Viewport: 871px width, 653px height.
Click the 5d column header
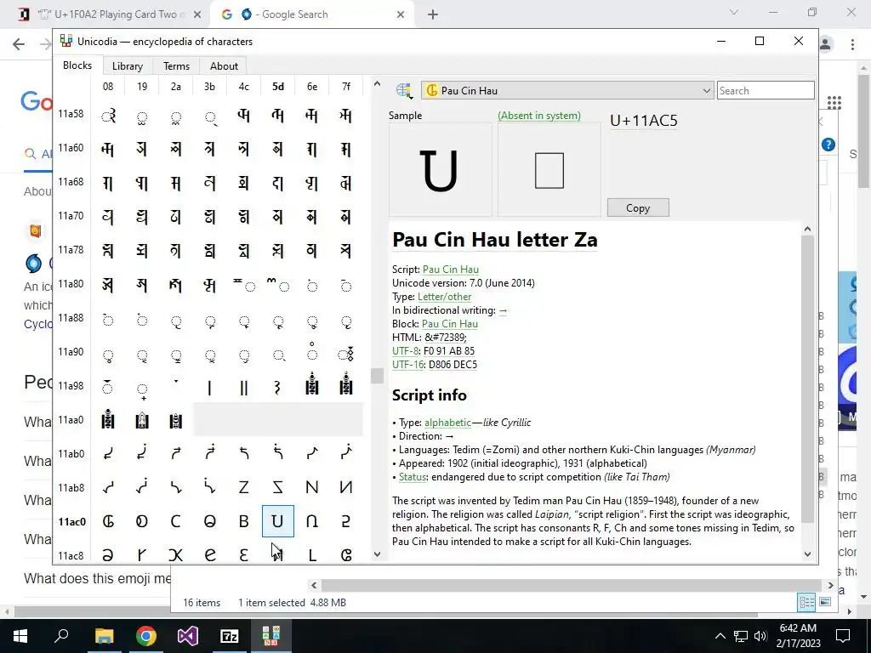278,87
